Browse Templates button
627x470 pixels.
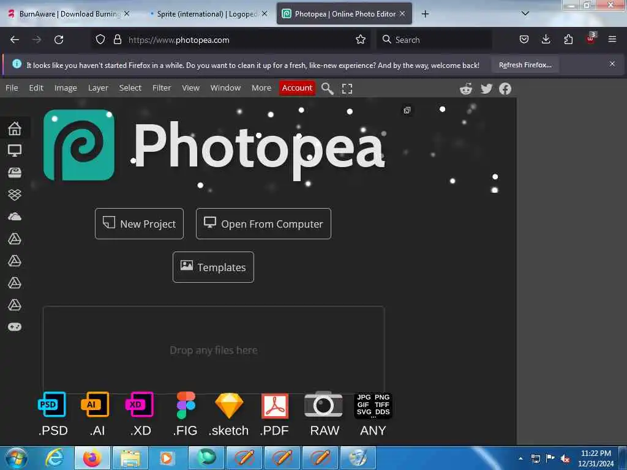pyautogui.click(x=213, y=267)
